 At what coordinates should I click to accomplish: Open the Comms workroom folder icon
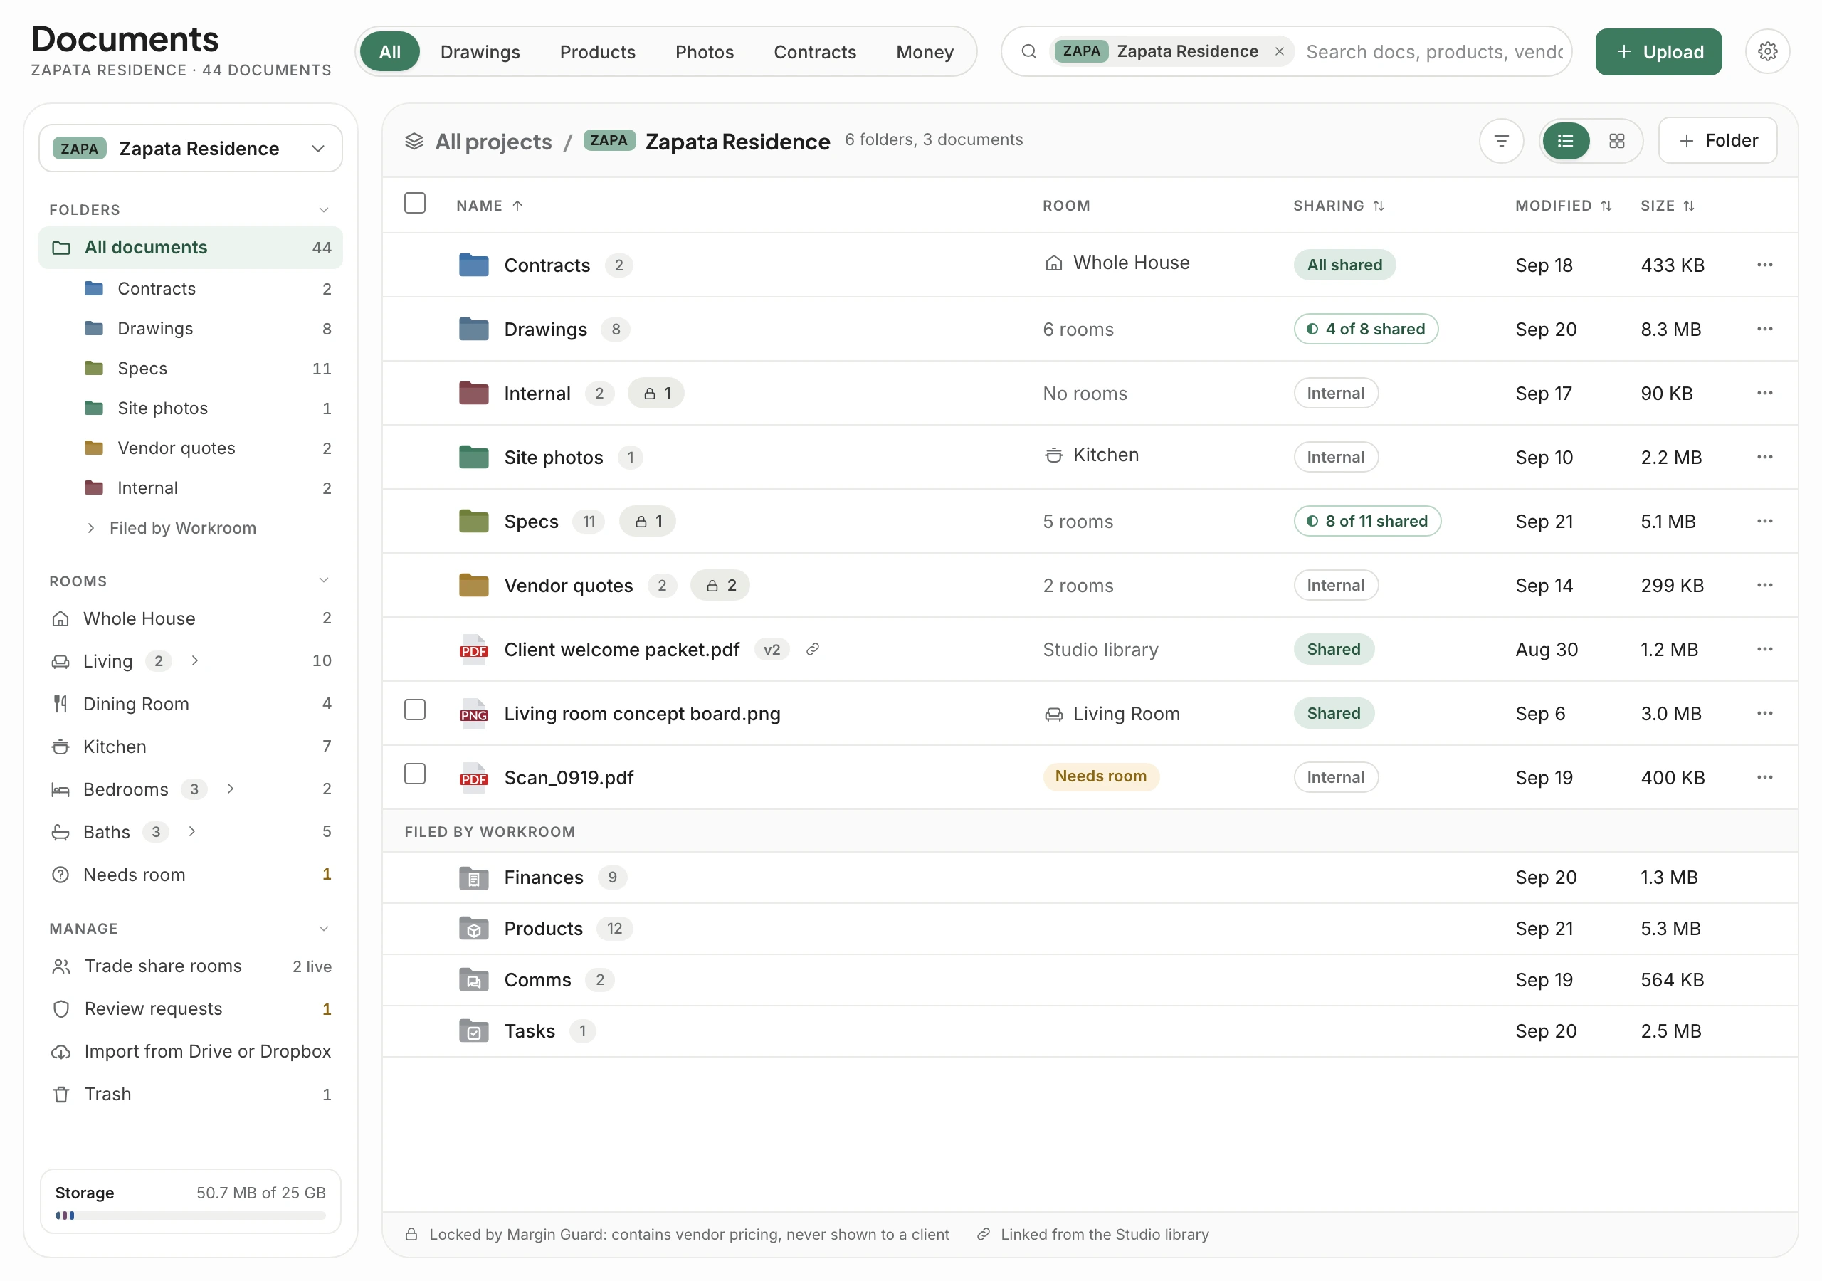(474, 980)
